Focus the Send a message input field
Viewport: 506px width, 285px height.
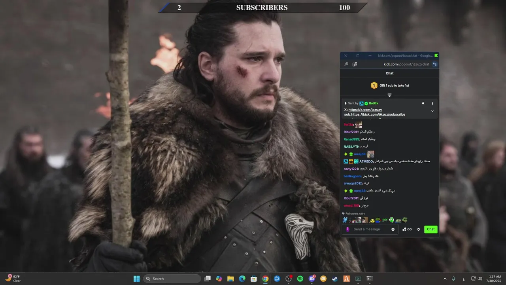click(x=371, y=229)
